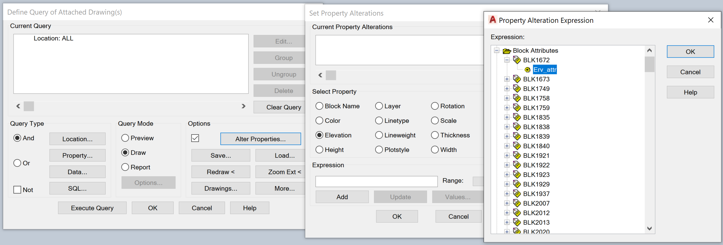Image resolution: width=723 pixels, height=245 pixels.
Task: Click the BLK1839 block icon
Action: [517, 136]
